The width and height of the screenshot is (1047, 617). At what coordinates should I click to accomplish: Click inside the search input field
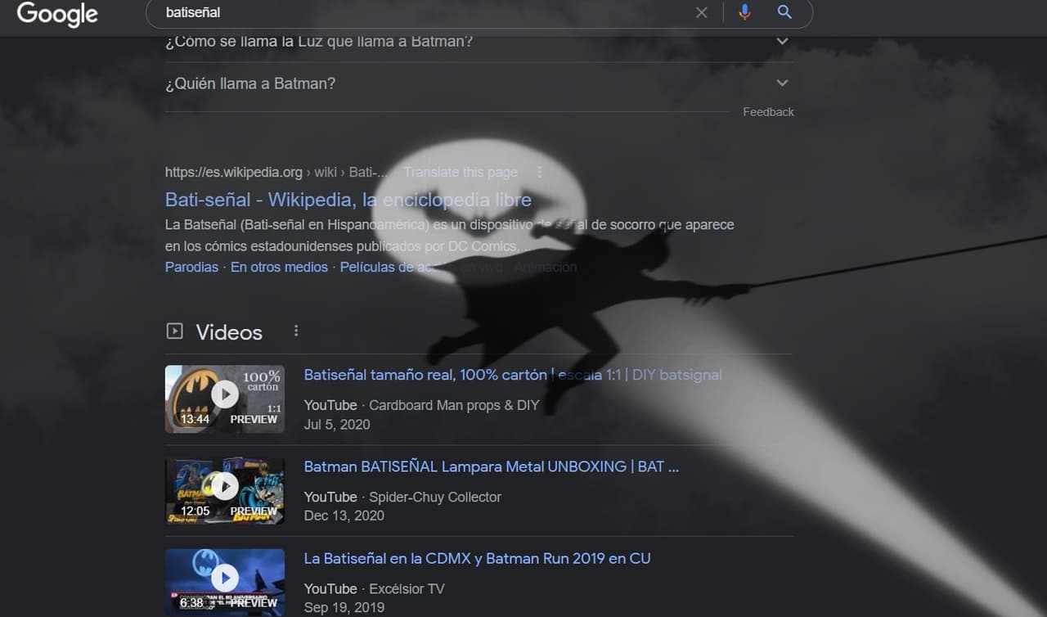409,12
